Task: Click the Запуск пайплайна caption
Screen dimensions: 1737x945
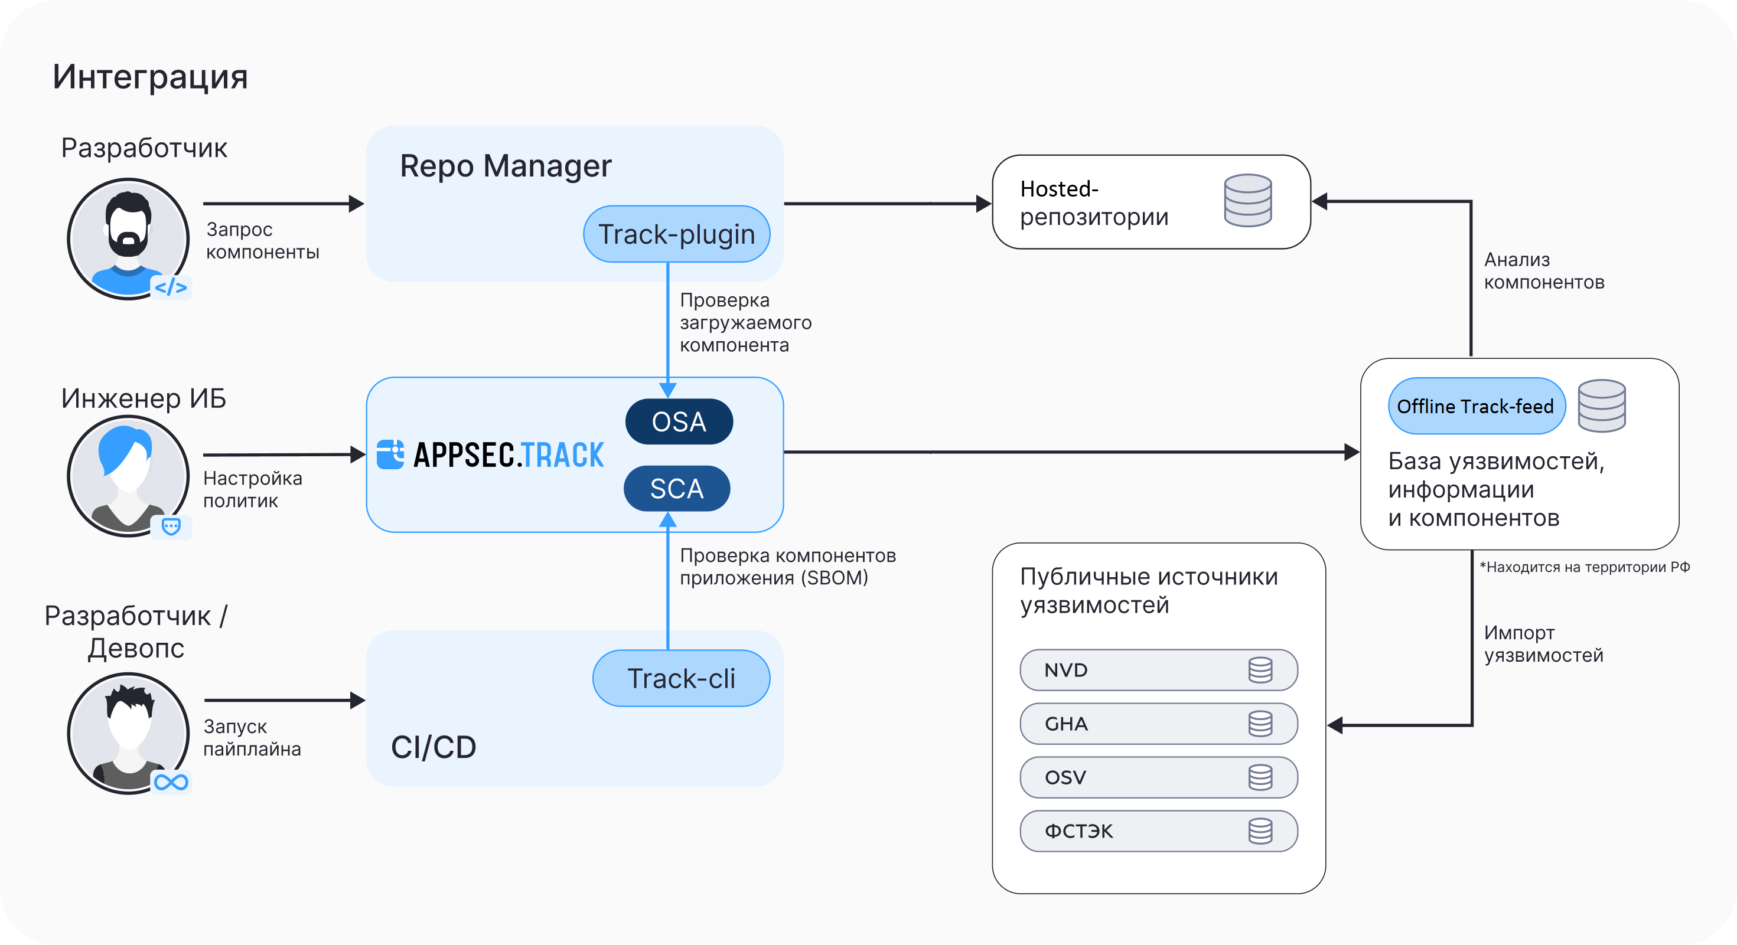Action: click(x=252, y=737)
